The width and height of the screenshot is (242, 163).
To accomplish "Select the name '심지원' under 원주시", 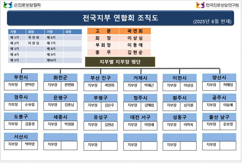I will (x=188, y=105).
